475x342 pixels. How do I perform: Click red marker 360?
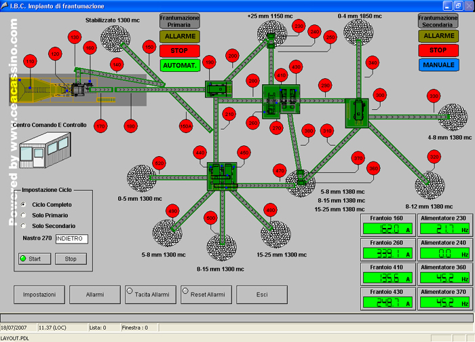[373, 168]
